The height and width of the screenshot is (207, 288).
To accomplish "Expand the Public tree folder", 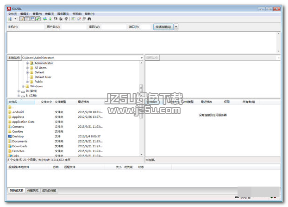I will pos(27,82).
